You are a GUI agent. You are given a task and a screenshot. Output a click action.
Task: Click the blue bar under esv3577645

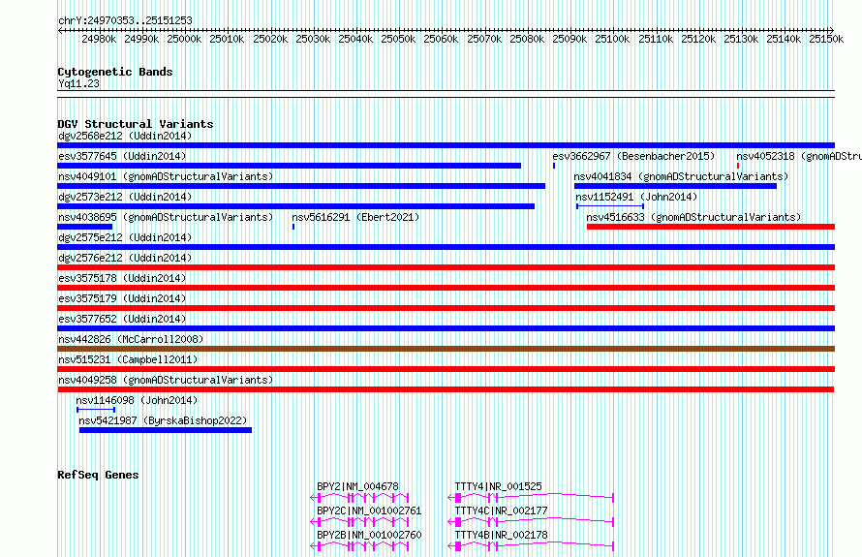coord(290,166)
